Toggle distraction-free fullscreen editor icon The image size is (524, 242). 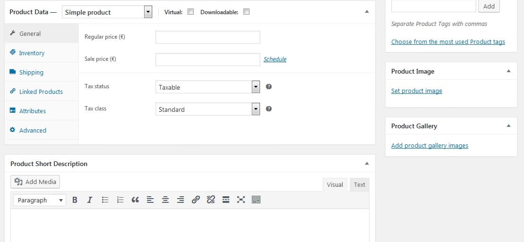241,200
